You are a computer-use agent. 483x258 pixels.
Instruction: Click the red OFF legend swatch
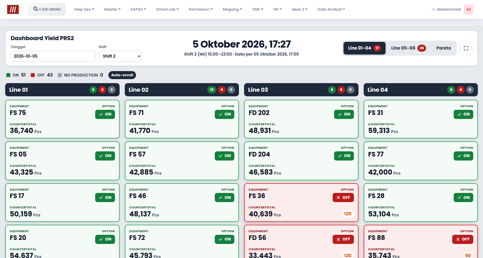pyautogui.click(x=33, y=75)
